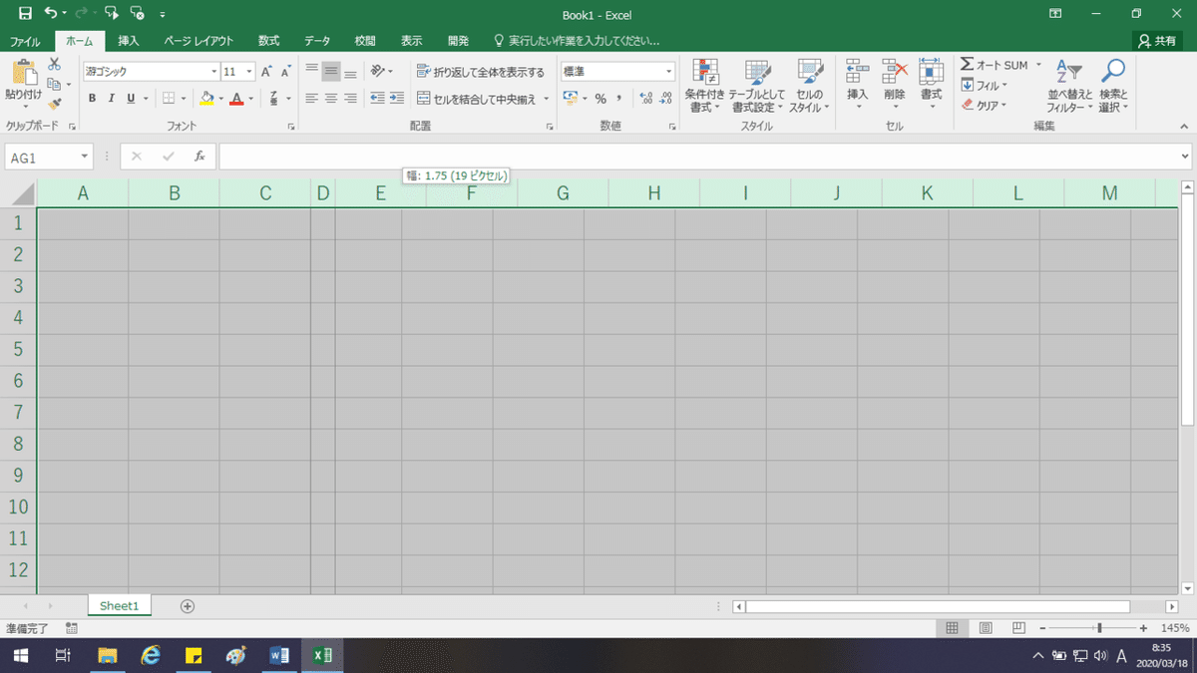
Task: Click the comma style icon
Action: (619, 98)
